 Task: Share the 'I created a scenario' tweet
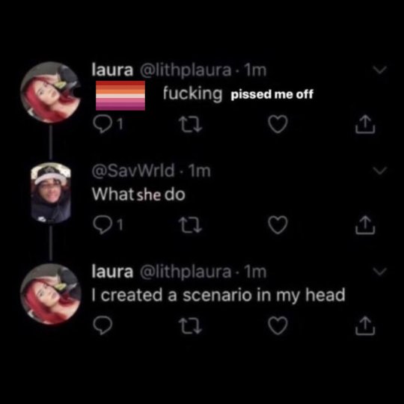(365, 325)
